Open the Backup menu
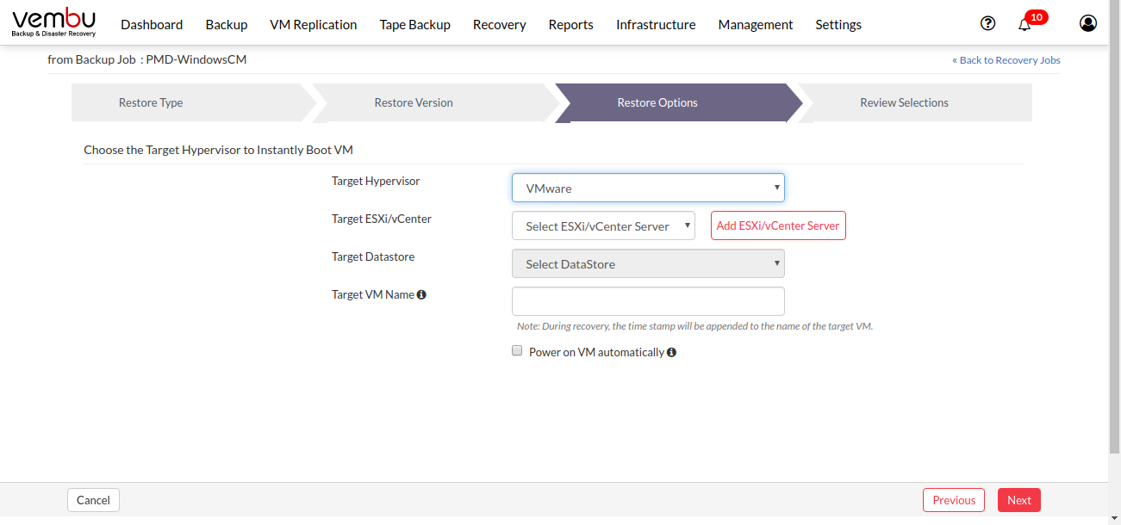 (x=227, y=24)
